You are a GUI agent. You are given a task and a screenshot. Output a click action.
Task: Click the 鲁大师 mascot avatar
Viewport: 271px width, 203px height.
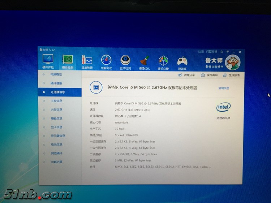233,62
